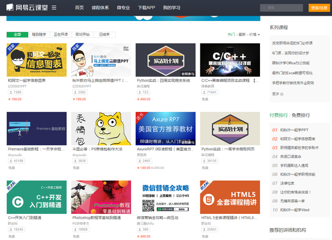Select the 随到随学 filter tab
332x240 pixels.
point(39,34)
